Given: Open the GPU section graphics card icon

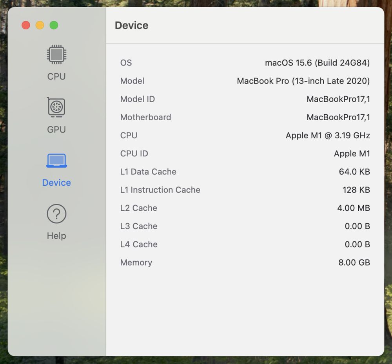Looking at the screenshot, I should tap(56, 107).
